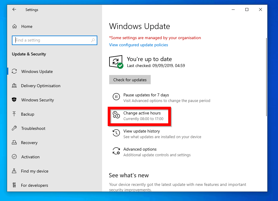Viewport: 278px width, 201px height.
Task: Click the Advanced options gear icon
Action: tap(116, 151)
